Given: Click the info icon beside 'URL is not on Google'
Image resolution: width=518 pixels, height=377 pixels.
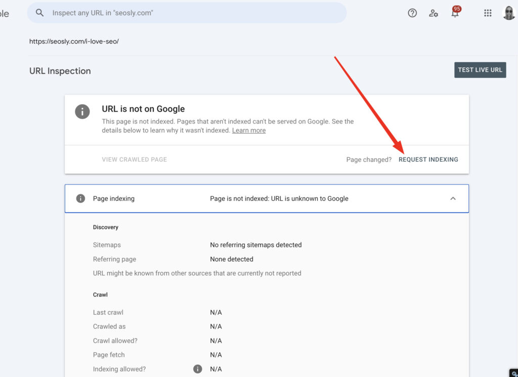Looking at the screenshot, I should (x=82, y=112).
